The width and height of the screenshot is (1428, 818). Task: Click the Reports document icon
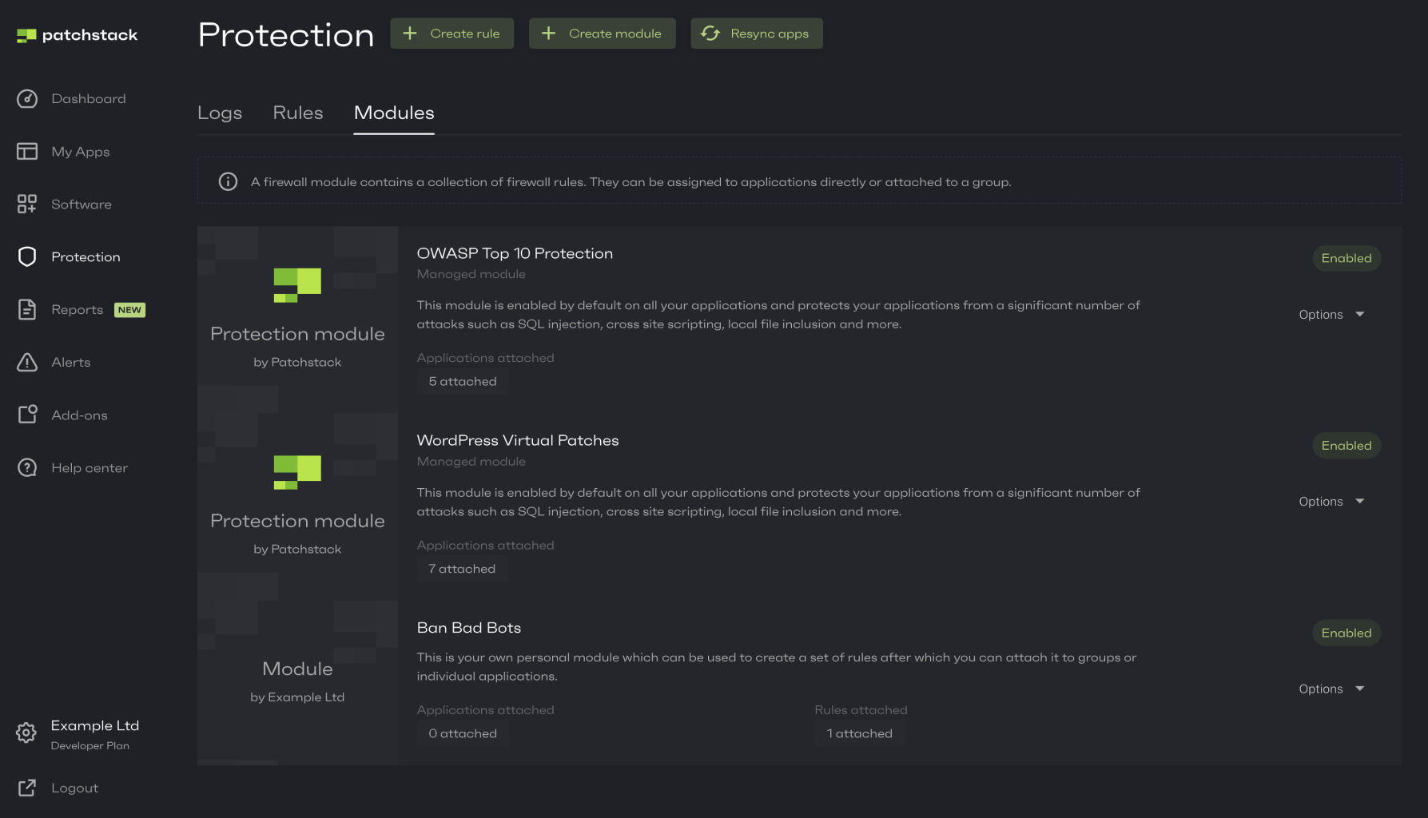27,310
